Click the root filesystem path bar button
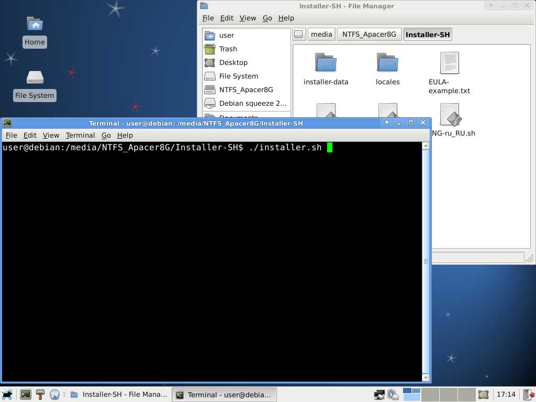536x402 pixels. (x=299, y=35)
